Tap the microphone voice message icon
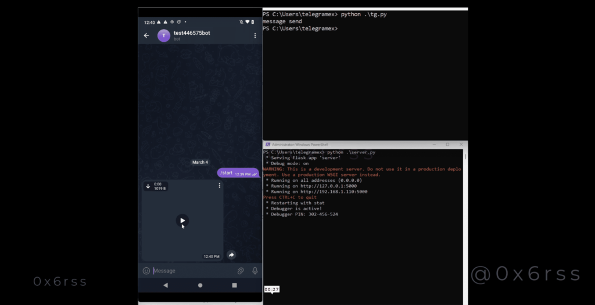Image resolution: width=595 pixels, height=305 pixels. coord(255,271)
